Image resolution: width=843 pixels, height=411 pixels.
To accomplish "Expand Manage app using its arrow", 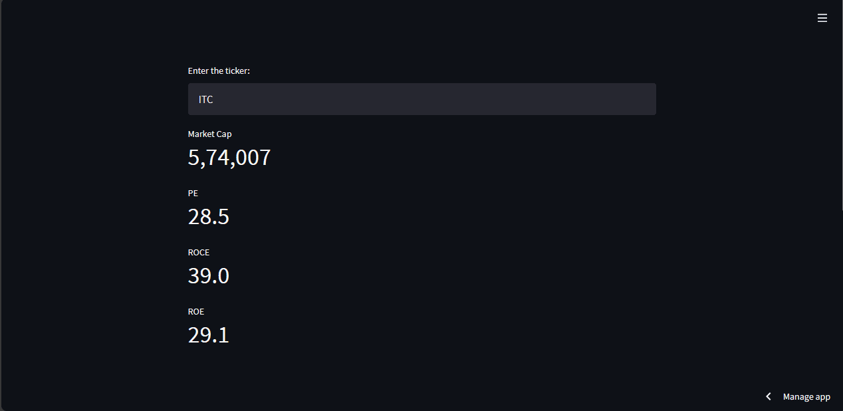I will point(769,396).
